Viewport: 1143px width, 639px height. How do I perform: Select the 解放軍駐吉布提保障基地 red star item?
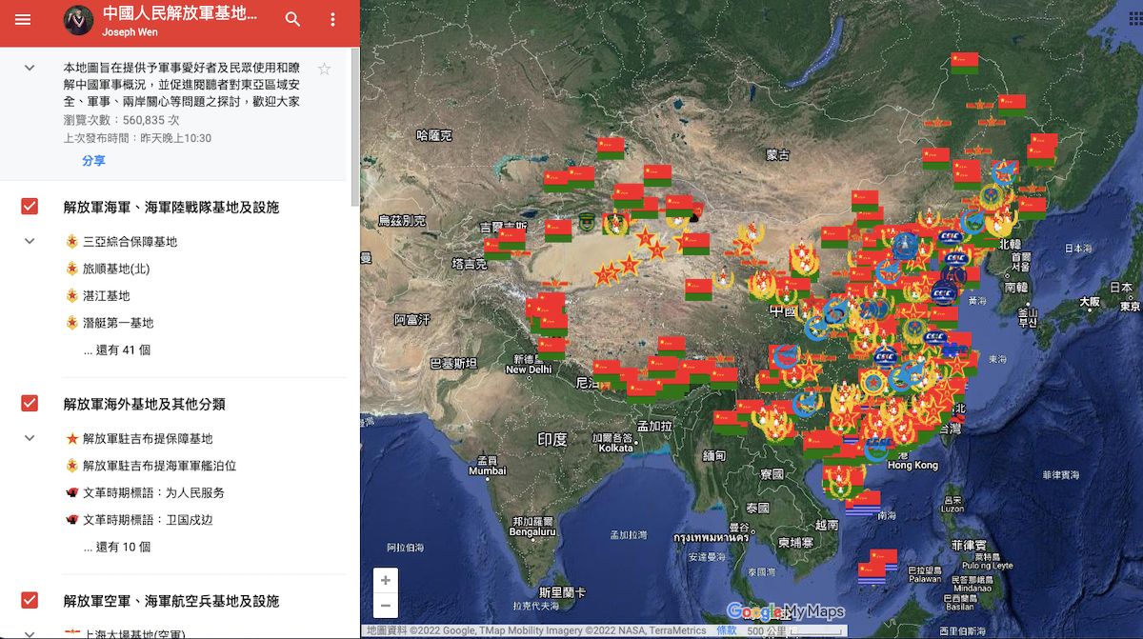coord(147,439)
